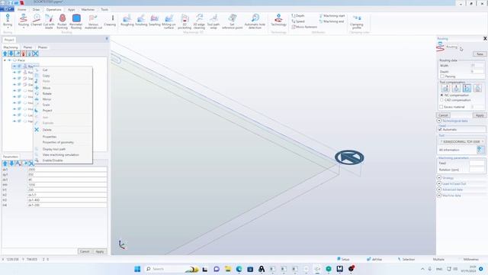Open the Tools ribbon tab
Screen dimensions: 488x275
coord(104,9)
